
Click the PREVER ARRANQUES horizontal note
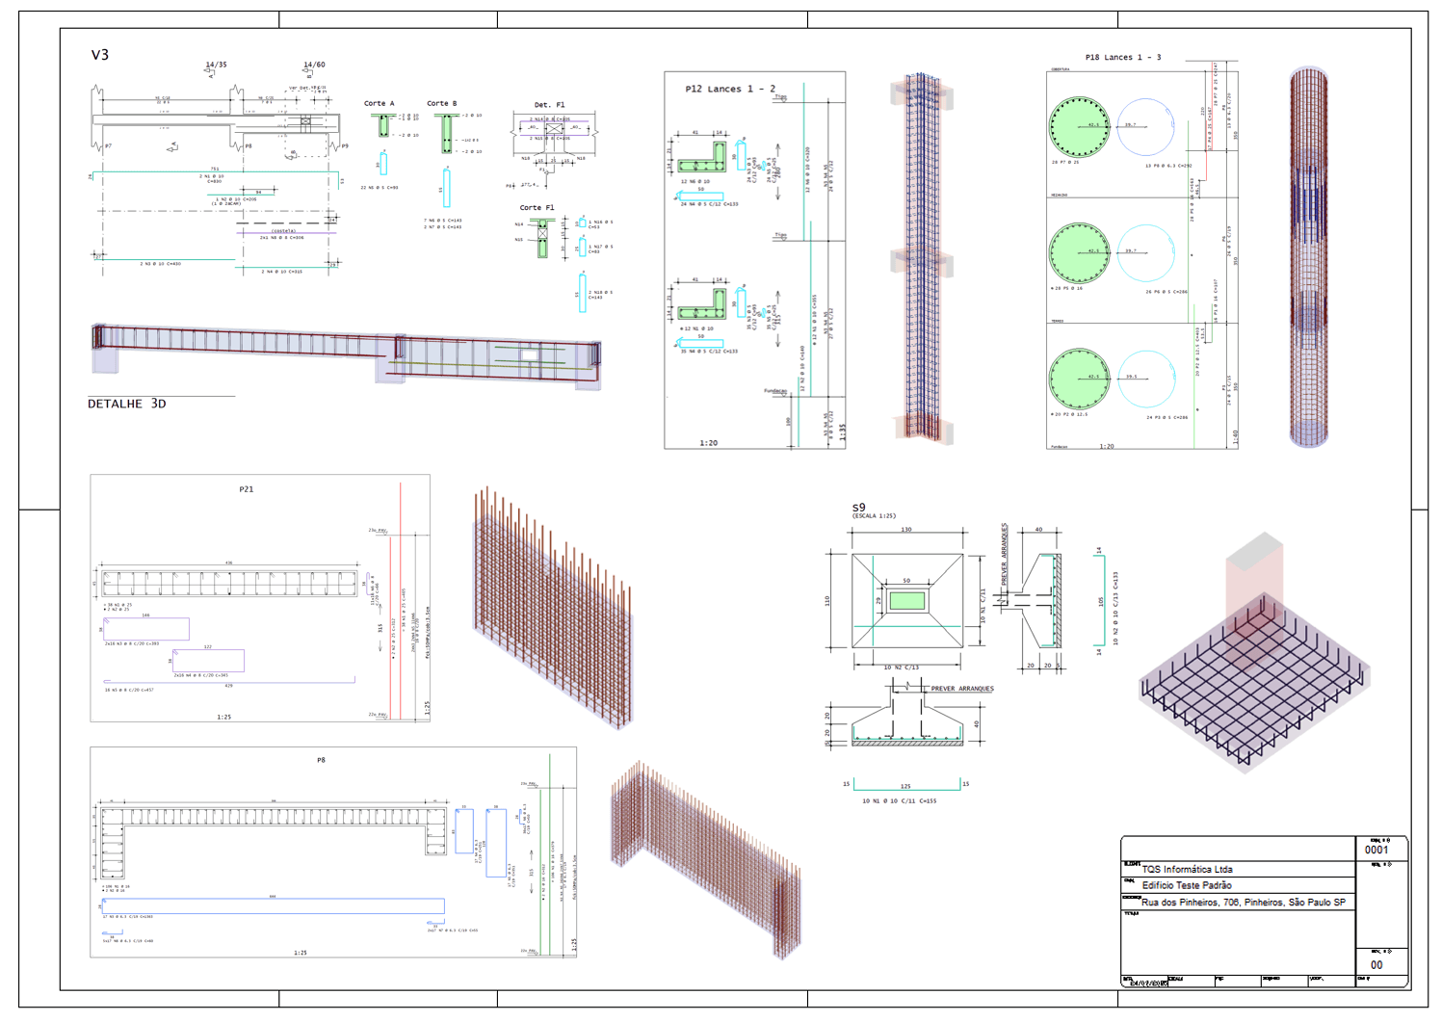click(x=961, y=689)
